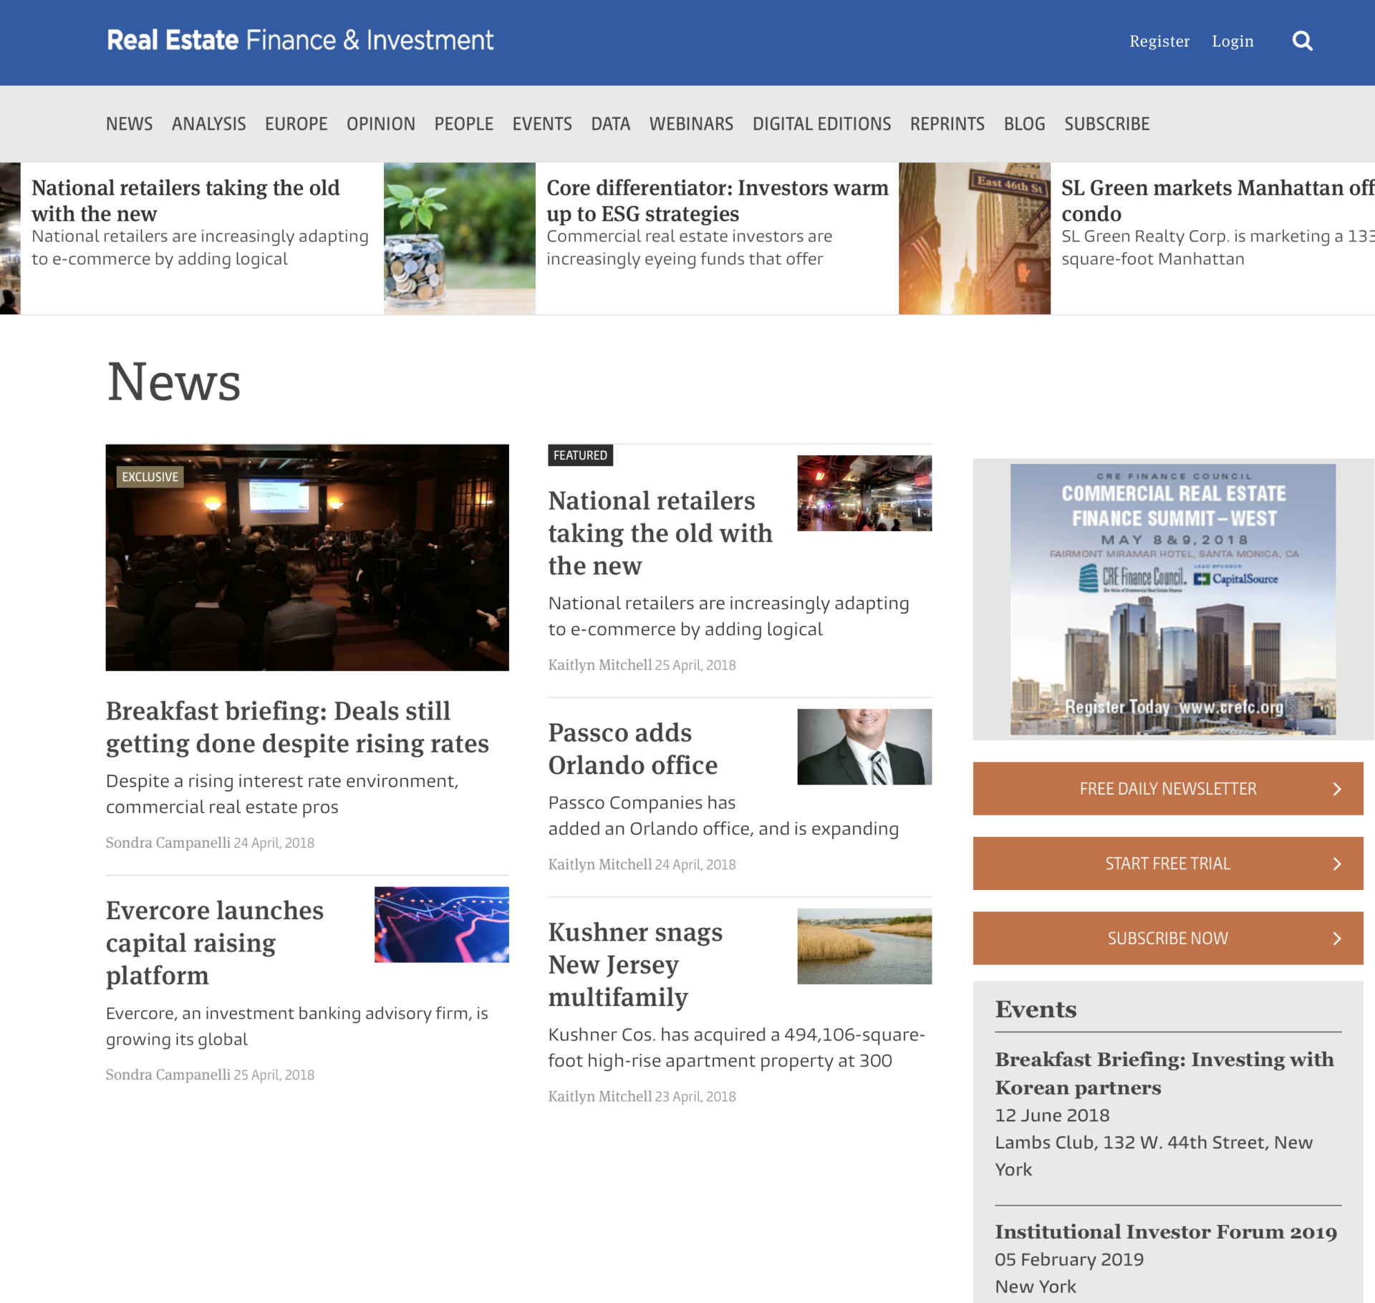This screenshot has width=1375, height=1303.
Task: Open the ANALYSIS menu item
Action: [x=208, y=122]
